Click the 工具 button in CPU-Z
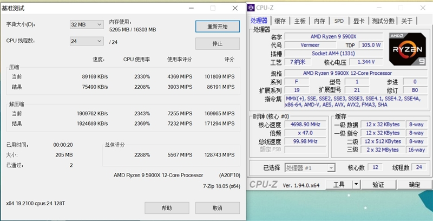The height and width of the screenshot is (221, 433). coord(339,185)
